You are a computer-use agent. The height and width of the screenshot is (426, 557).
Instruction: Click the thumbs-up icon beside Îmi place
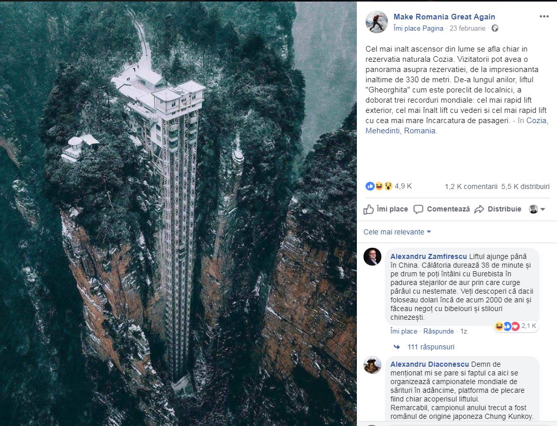pos(369,209)
